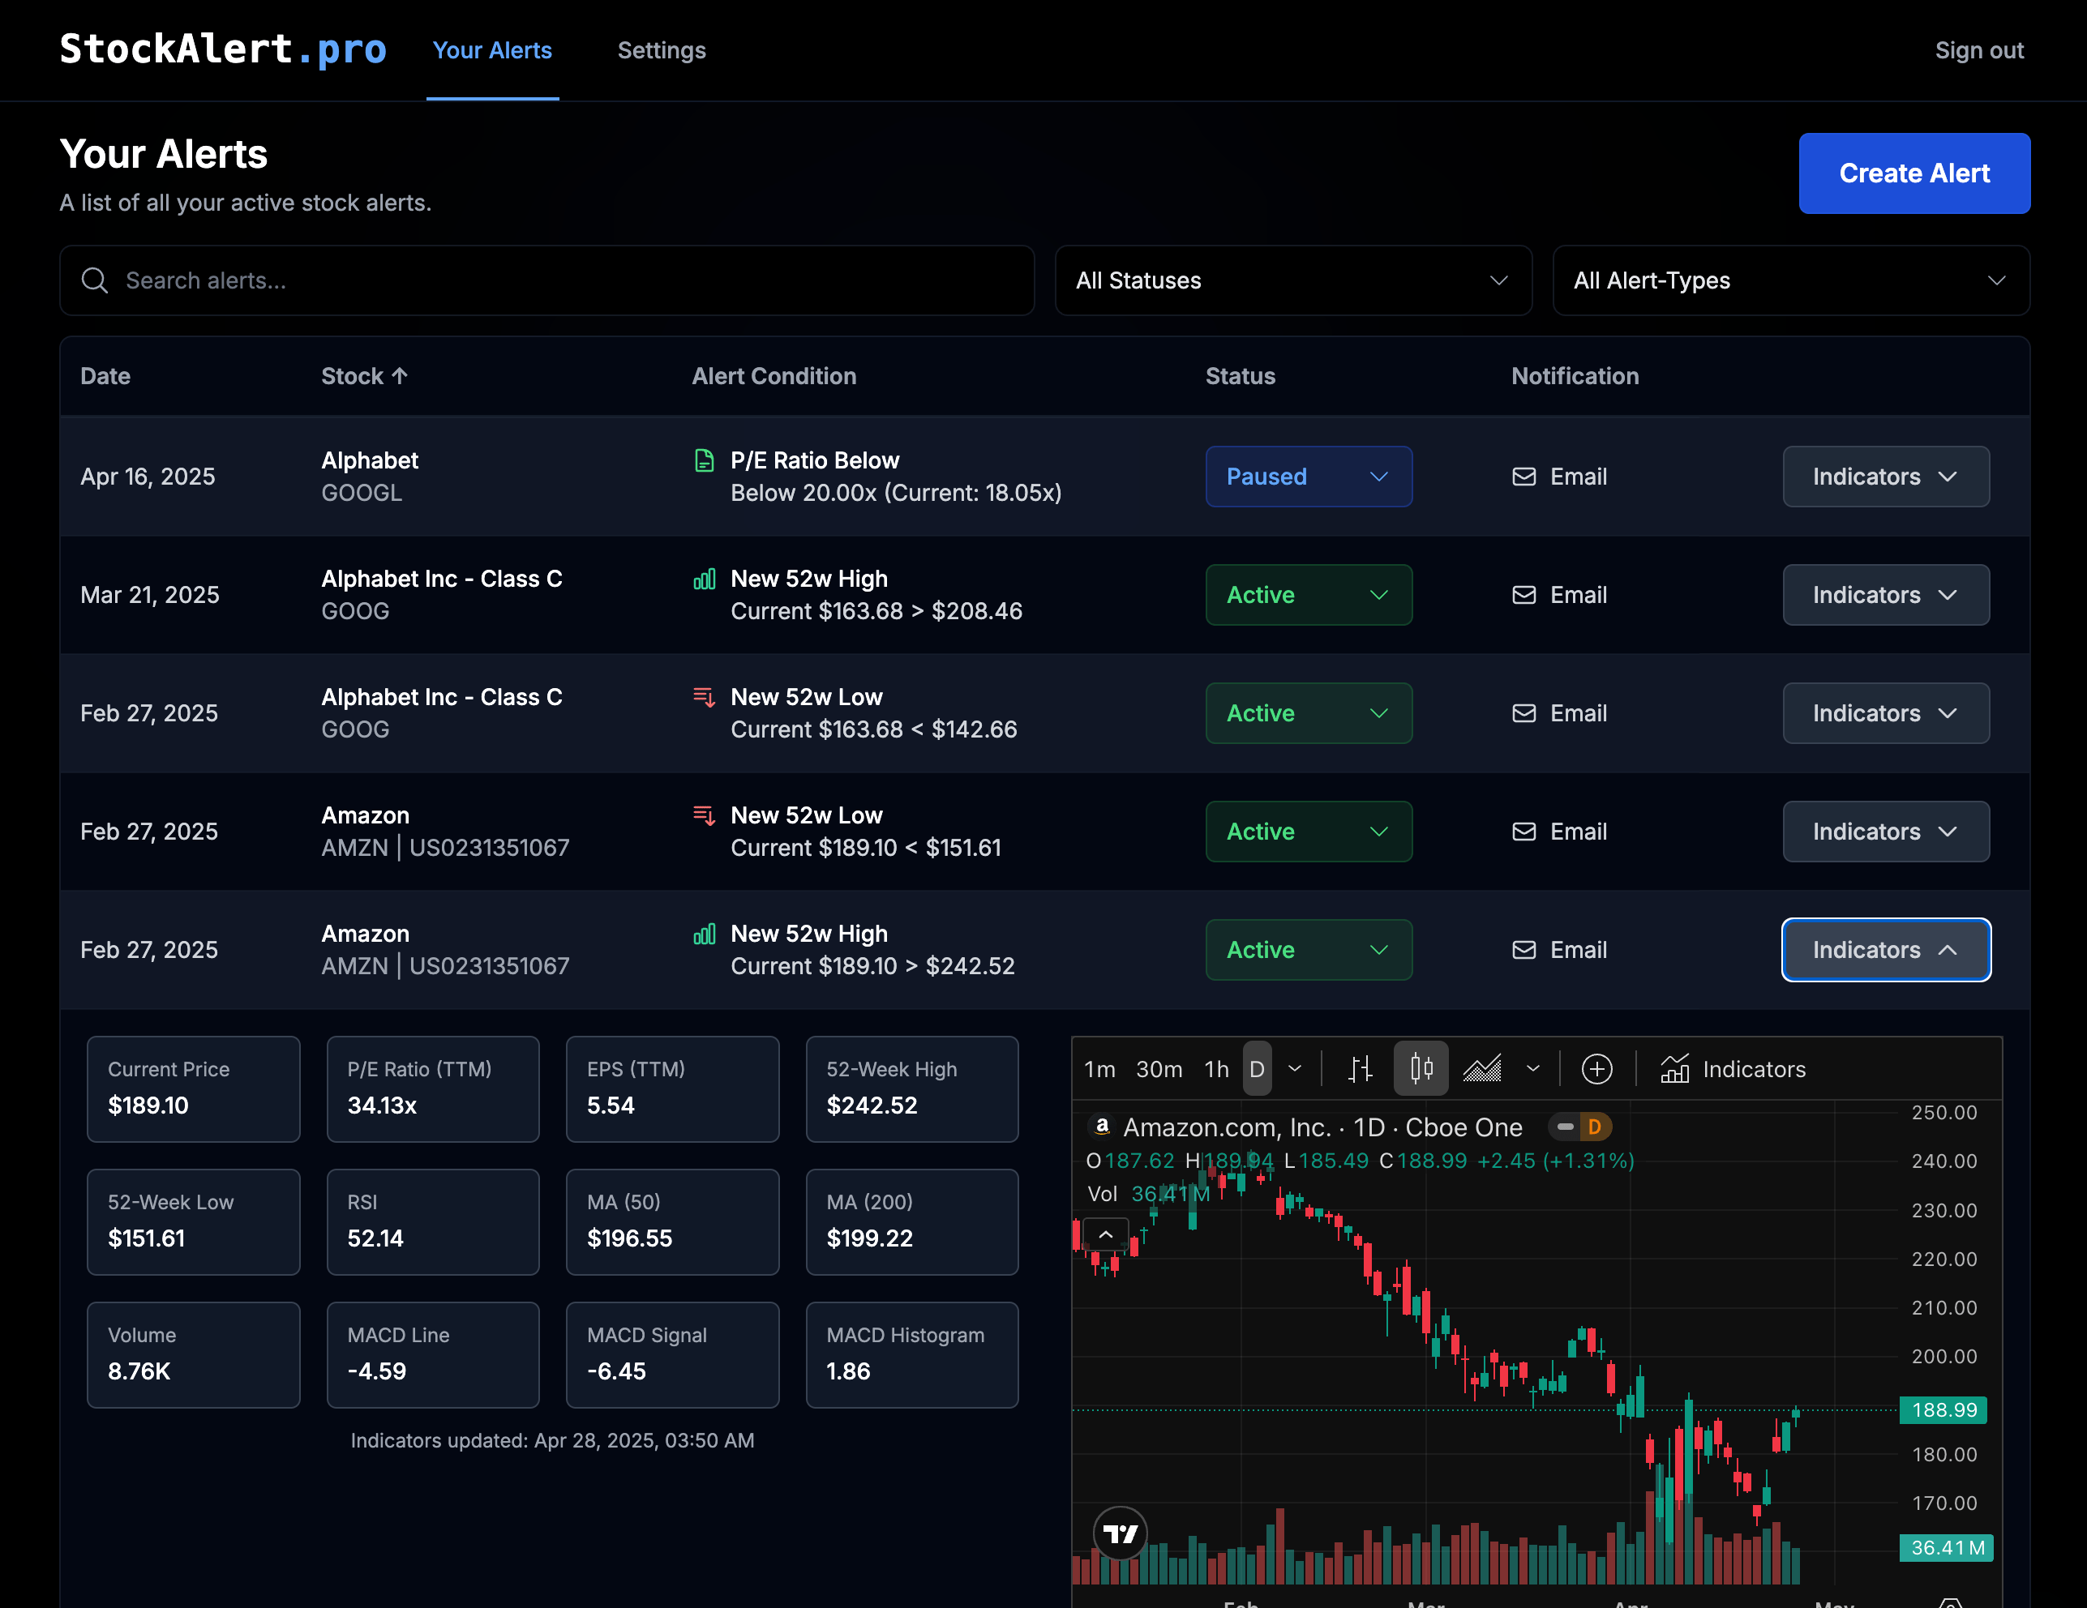Click the Amazon New 52w Low icon

pyautogui.click(x=705, y=816)
